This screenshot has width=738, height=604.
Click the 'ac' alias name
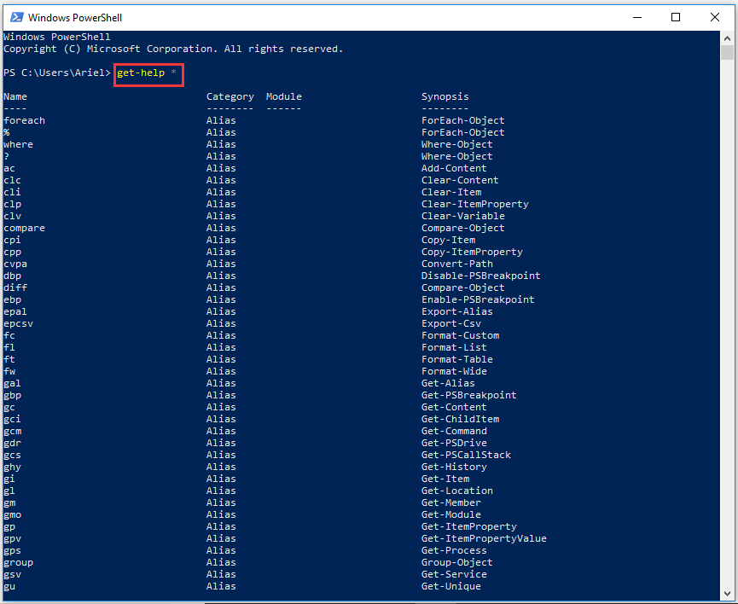(x=9, y=169)
